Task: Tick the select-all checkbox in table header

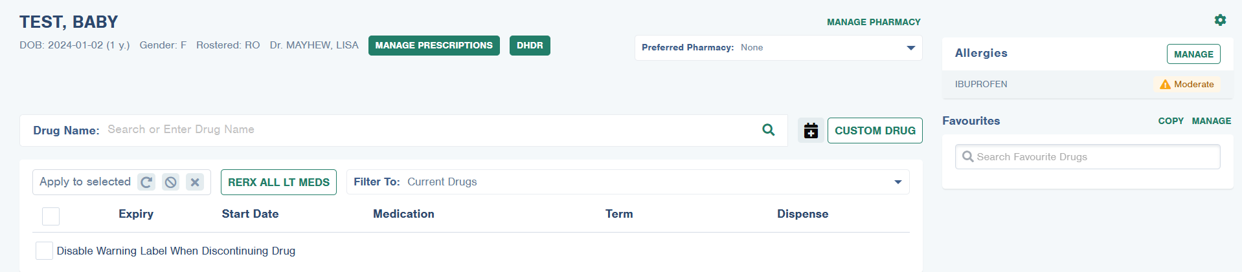Action: 51,216
